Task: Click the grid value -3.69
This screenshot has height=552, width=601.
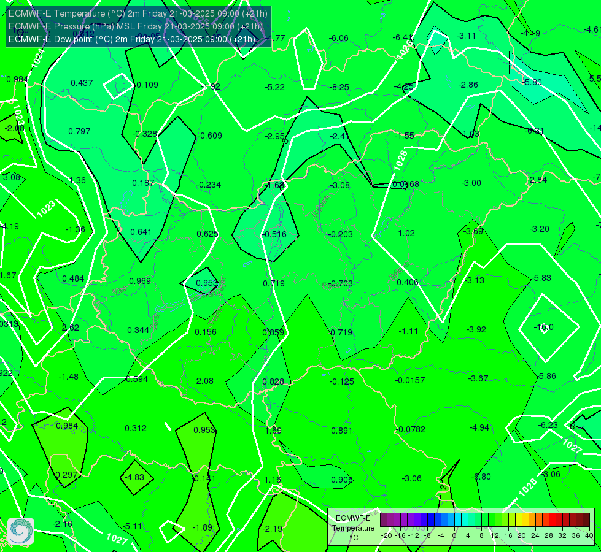Action: pyautogui.click(x=473, y=231)
